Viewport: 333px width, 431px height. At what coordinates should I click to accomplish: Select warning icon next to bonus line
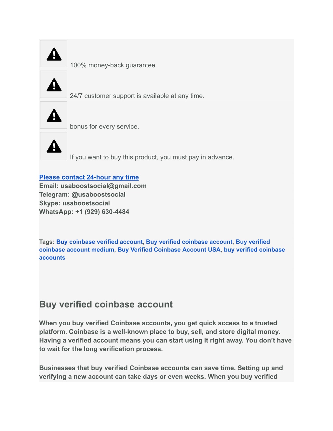[x=54, y=115]
